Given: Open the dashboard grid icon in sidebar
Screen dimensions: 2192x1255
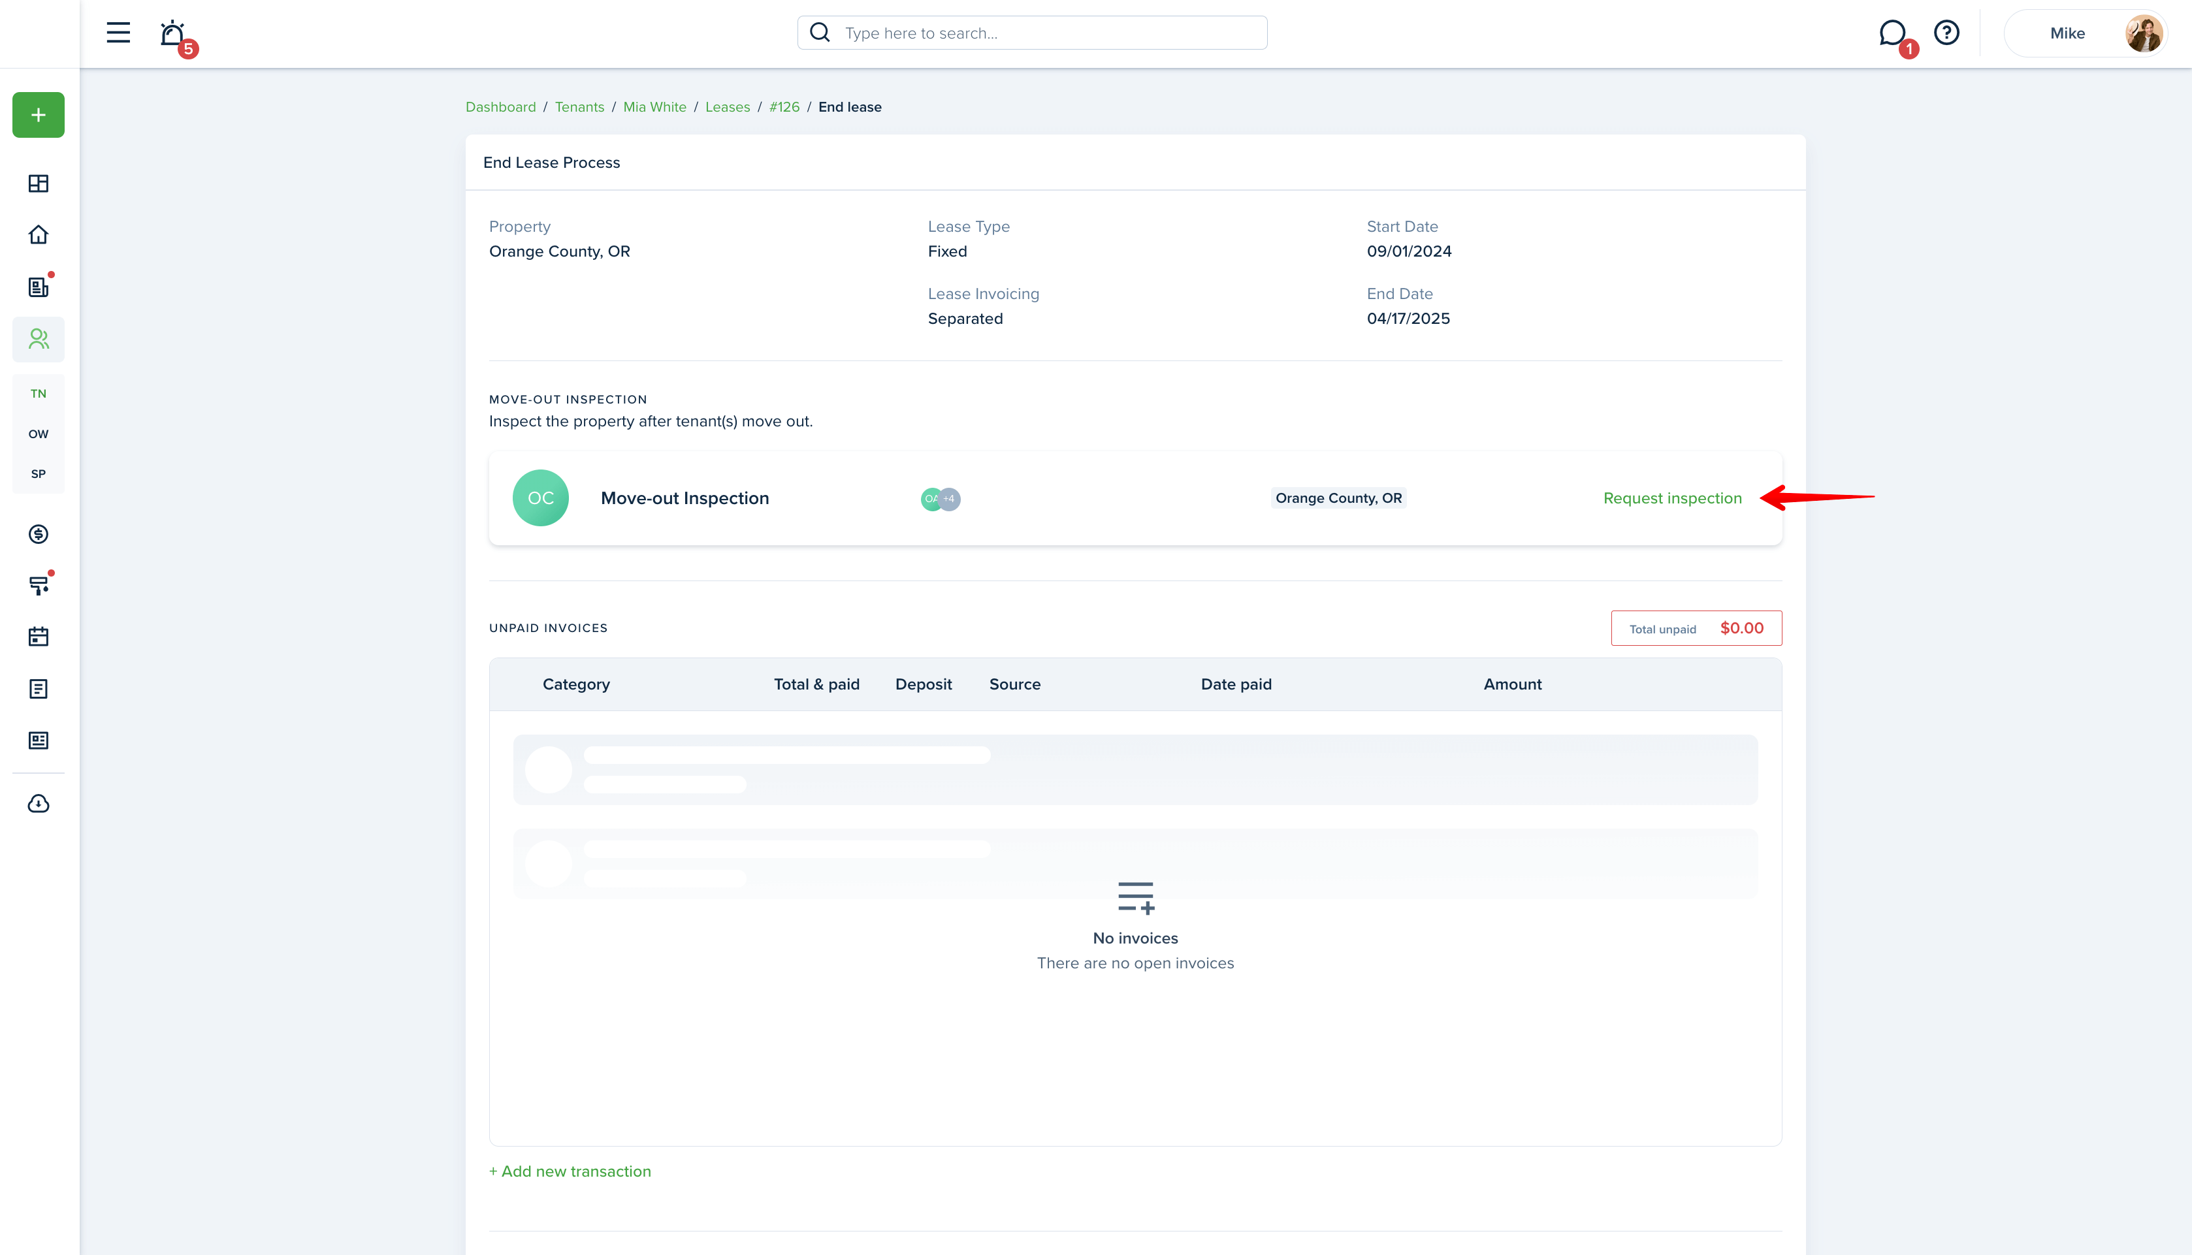Looking at the screenshot, I should (38, 183).
